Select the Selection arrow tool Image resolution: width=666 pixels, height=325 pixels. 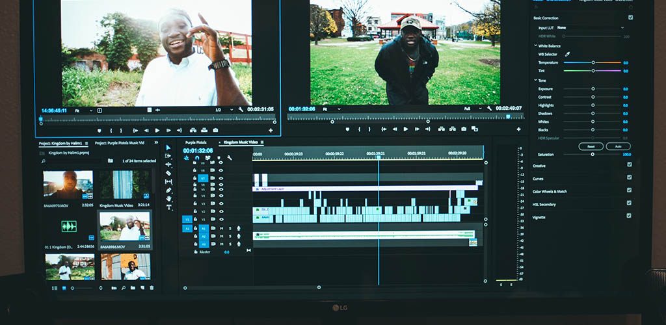168,148
